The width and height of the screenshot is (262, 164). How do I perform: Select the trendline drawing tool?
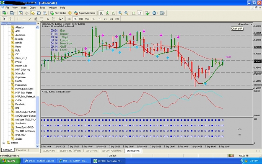(30, 19)
